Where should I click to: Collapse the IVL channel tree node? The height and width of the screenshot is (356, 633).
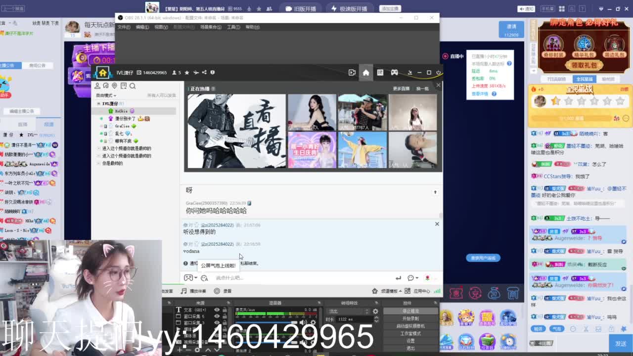pyautogui.click(x=99, y=104)
